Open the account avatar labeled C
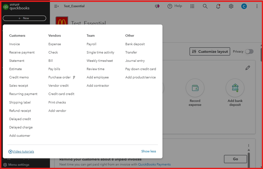Image resolution: width=263 pixels, height=169 pixels. click(x=244, y=6)
